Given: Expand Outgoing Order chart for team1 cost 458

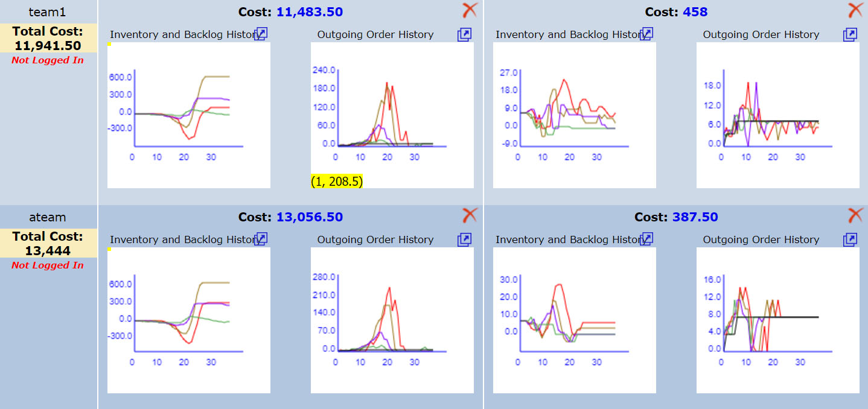Looking at the screenshot, I should tap(850, 34).
